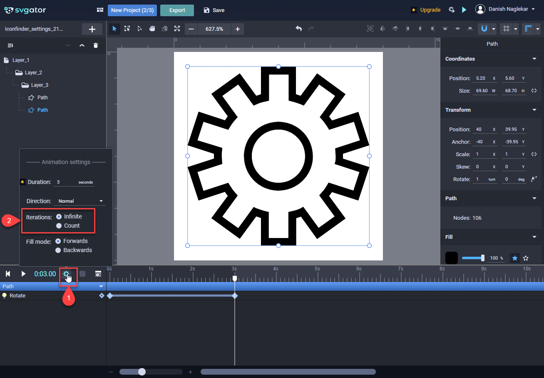Viewport: 544px width, 378px height.
Task: Click the zoom in plus button
Action: tap(238, 29)
